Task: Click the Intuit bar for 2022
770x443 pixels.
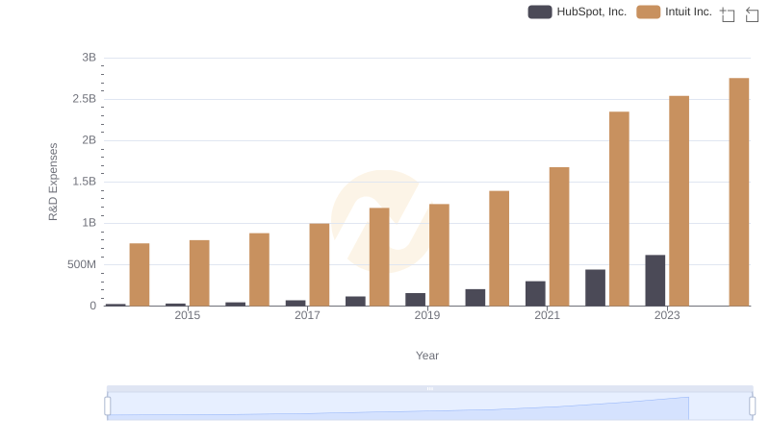Action: click(619, 209)
